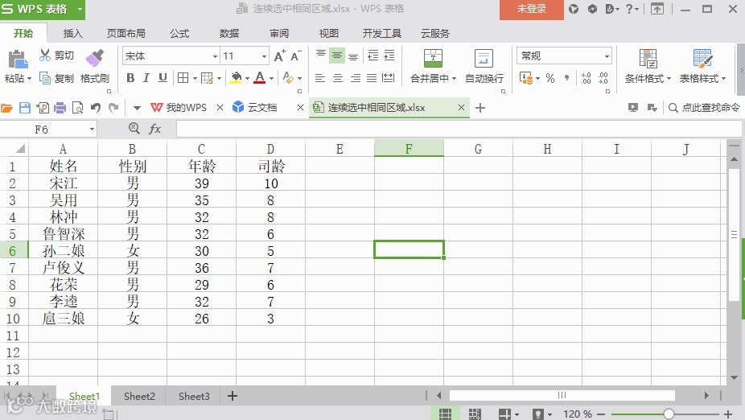Expand 表格样式 table styles menu
The width and height of the screenshot is (745, 420).
pyautogui.click(x=723, y=78)
